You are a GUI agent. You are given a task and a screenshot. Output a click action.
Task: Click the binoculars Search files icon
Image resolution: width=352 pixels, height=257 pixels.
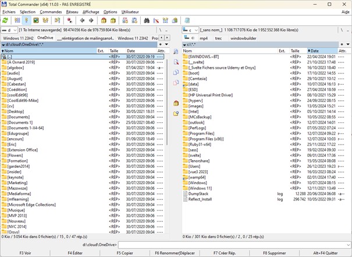click(148, 20)
